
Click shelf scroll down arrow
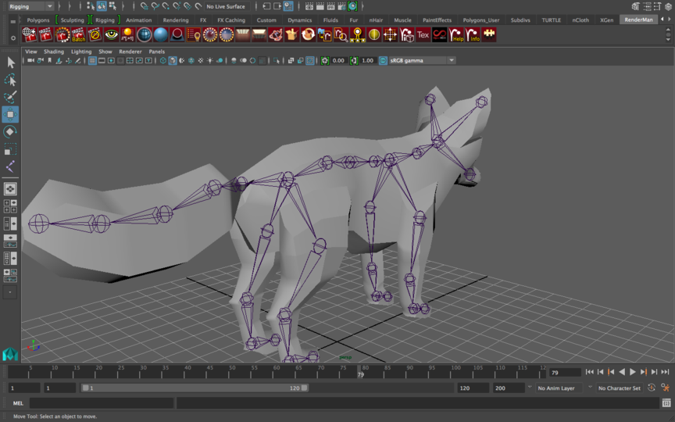tap(668, 39)
